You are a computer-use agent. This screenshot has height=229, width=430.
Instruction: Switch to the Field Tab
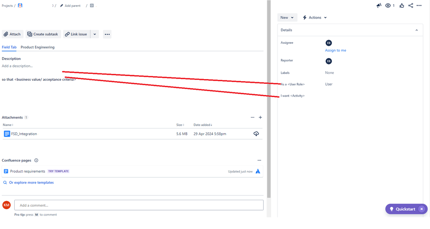[9, 47]
